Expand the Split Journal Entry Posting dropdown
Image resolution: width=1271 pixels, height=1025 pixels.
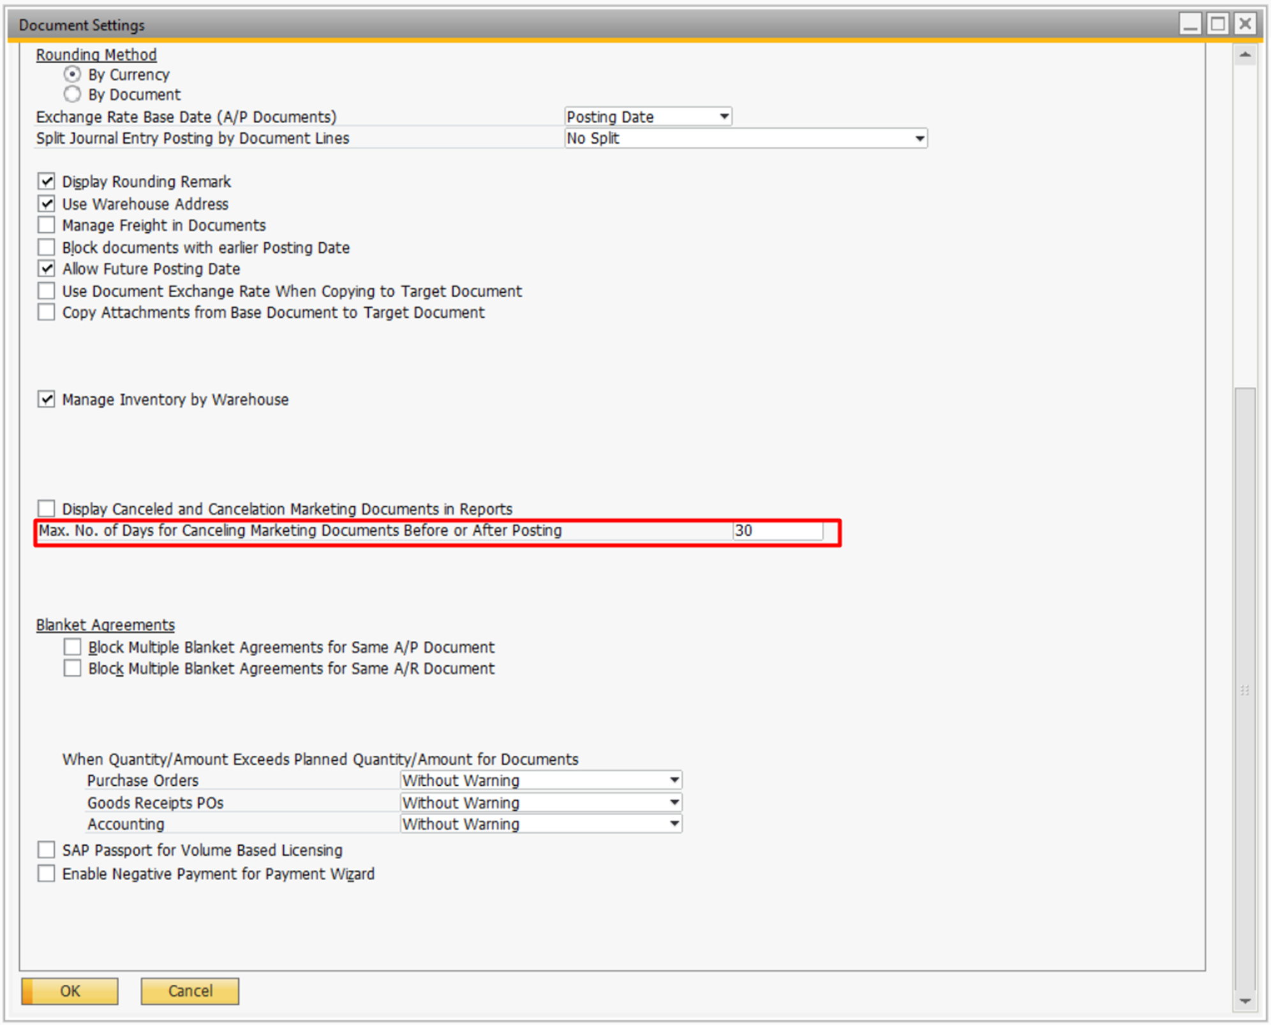tap(919, 138)
